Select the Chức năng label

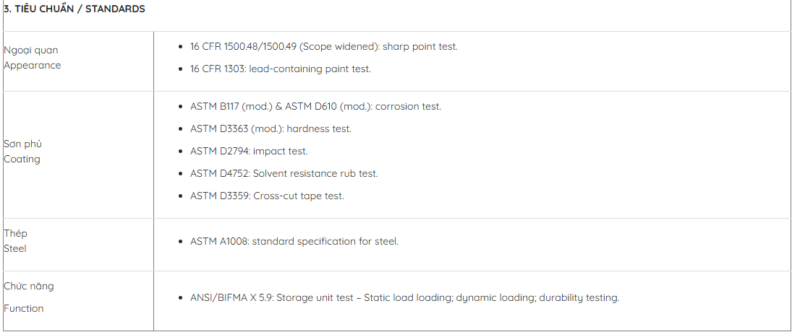coord(29,286)
